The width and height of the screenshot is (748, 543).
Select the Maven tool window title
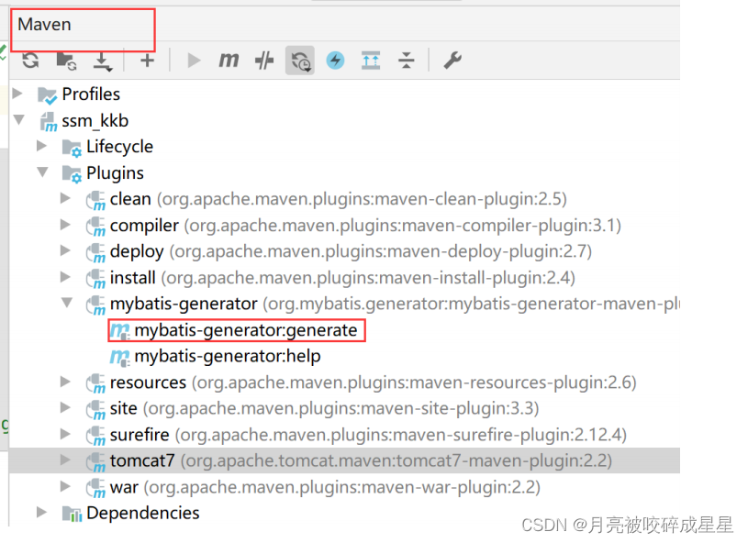click(x=44, y=25)
